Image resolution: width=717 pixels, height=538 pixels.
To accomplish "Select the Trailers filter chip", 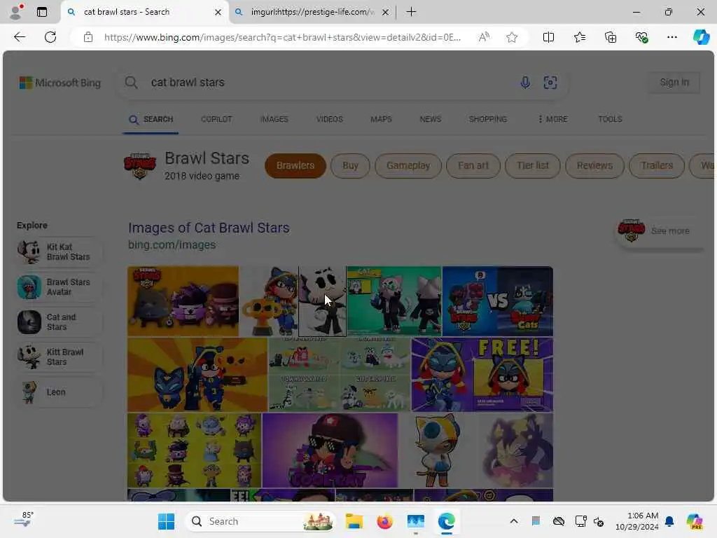I will click(657, 165).
